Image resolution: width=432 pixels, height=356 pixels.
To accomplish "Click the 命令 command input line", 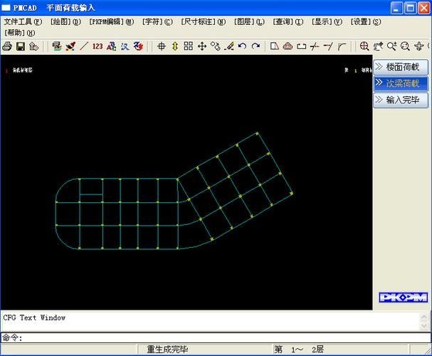I will 214,337.
